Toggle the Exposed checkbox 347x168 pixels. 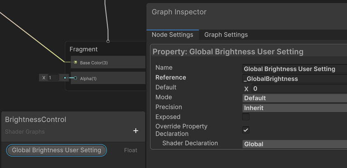coord(246,117)
